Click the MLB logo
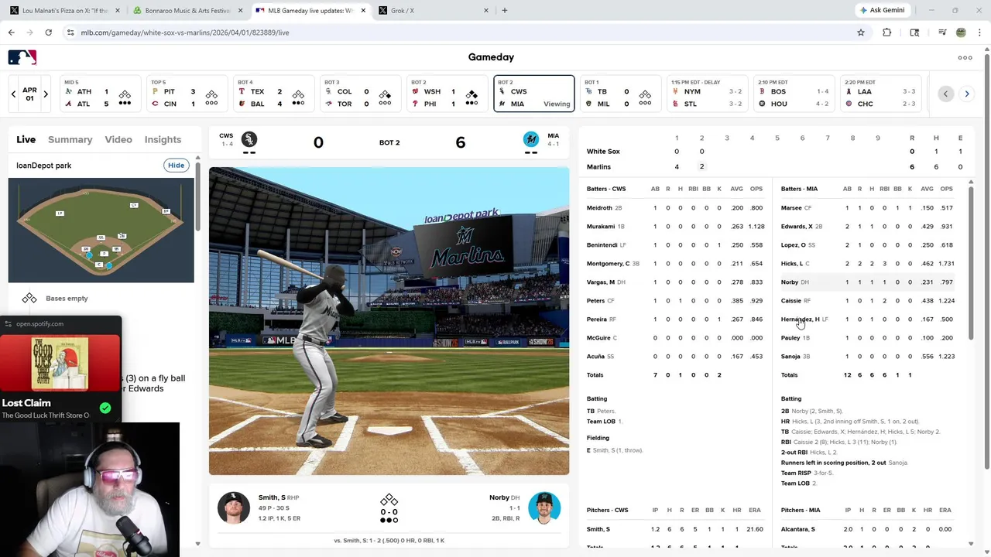991x557 pixels. click(22, 57)
